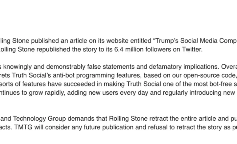Screen dimensions: 237x144
Task: Click the phrase "anti-bot programming features"
Action: pos(97,75)
